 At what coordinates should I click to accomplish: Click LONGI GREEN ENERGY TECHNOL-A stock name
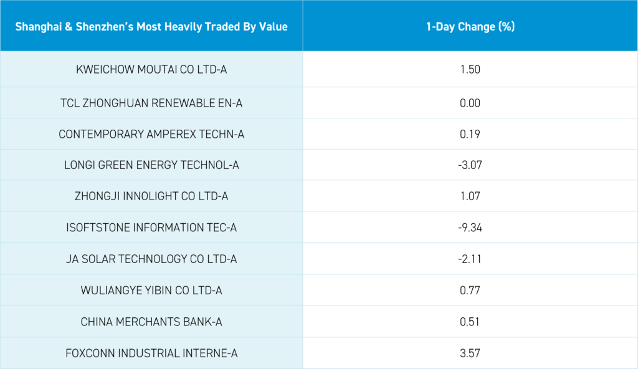[151, 165]
